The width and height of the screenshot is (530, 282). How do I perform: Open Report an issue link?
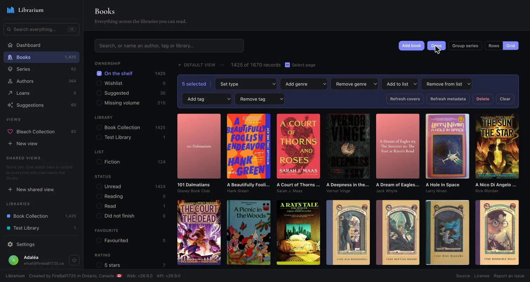(x=509, y=276)
